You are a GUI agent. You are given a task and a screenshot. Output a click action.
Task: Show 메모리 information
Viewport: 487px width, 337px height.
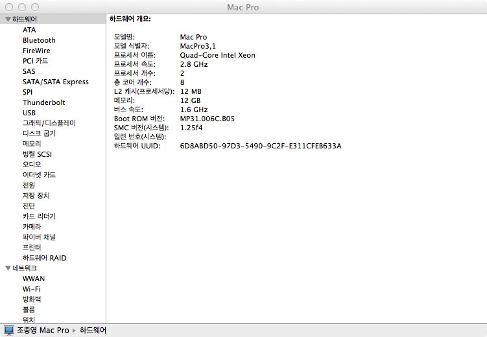point(32,144)
